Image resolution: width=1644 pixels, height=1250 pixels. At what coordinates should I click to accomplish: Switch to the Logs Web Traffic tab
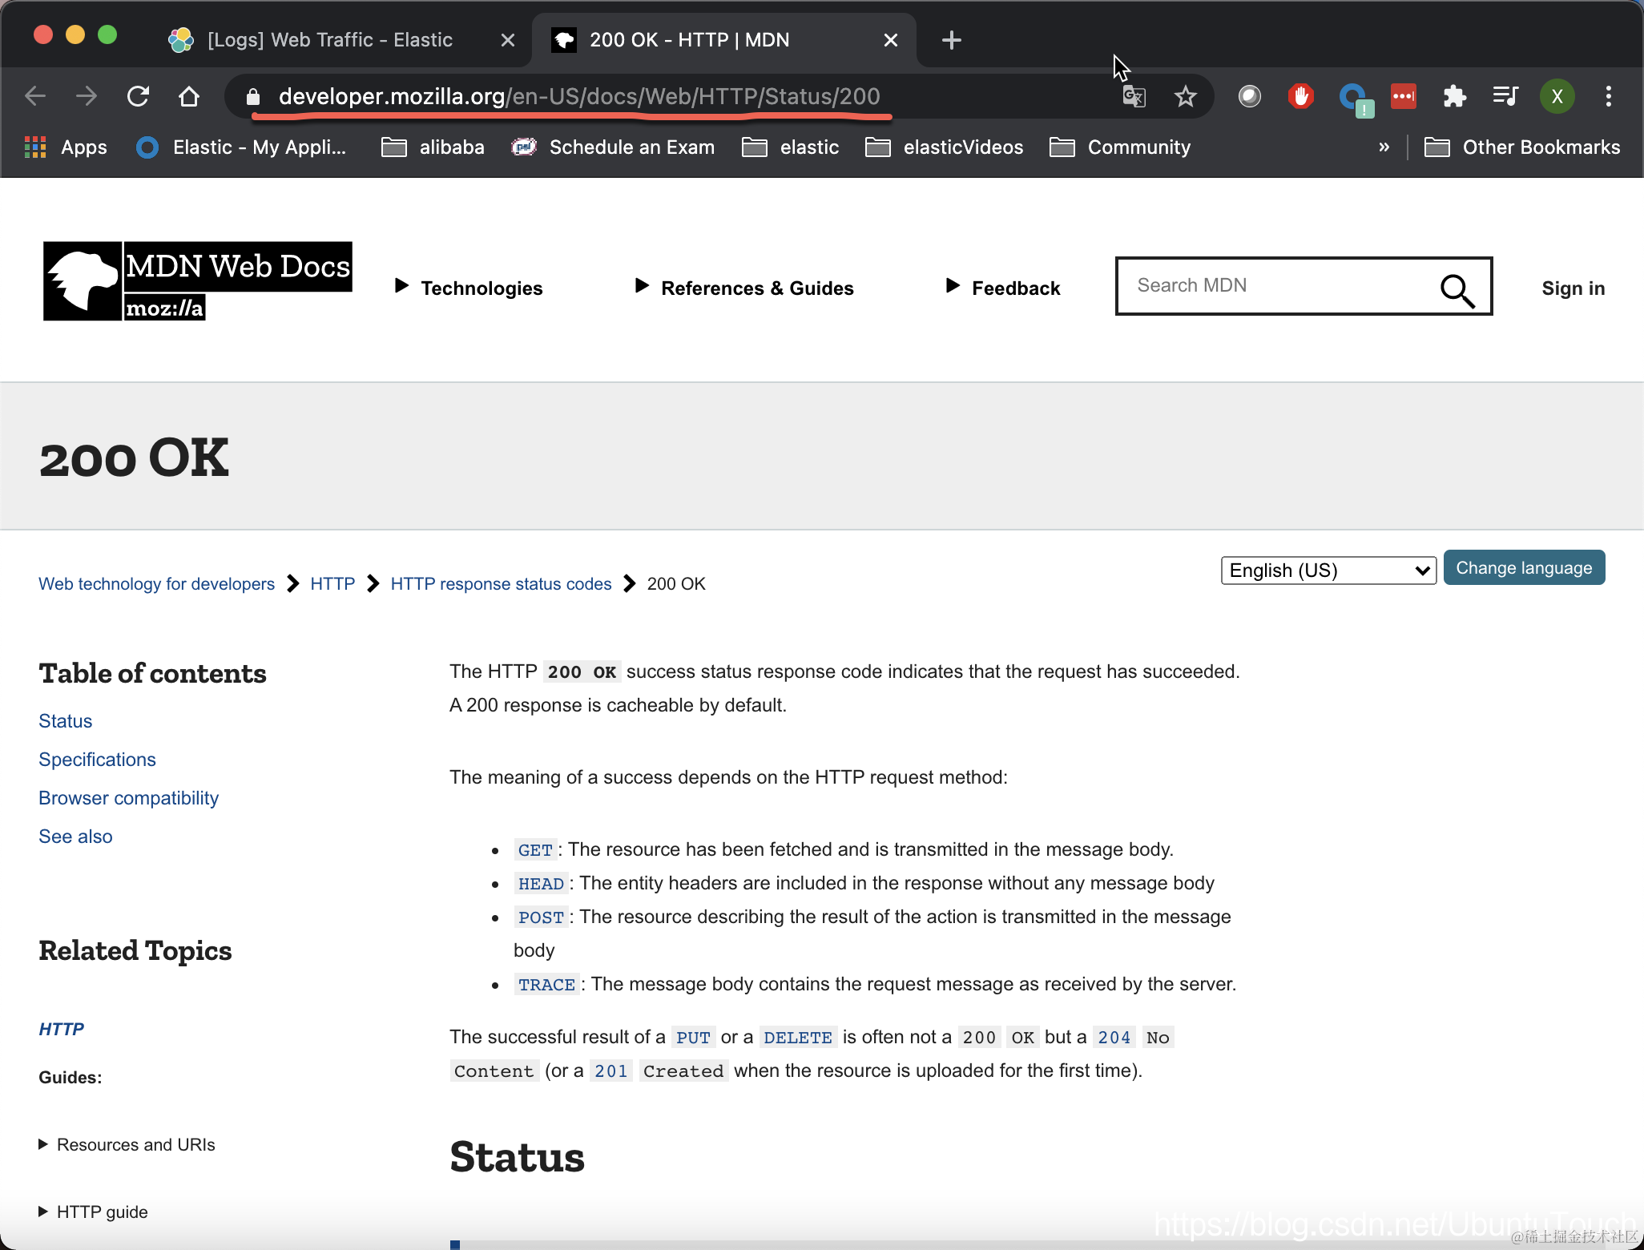(328, 40)
